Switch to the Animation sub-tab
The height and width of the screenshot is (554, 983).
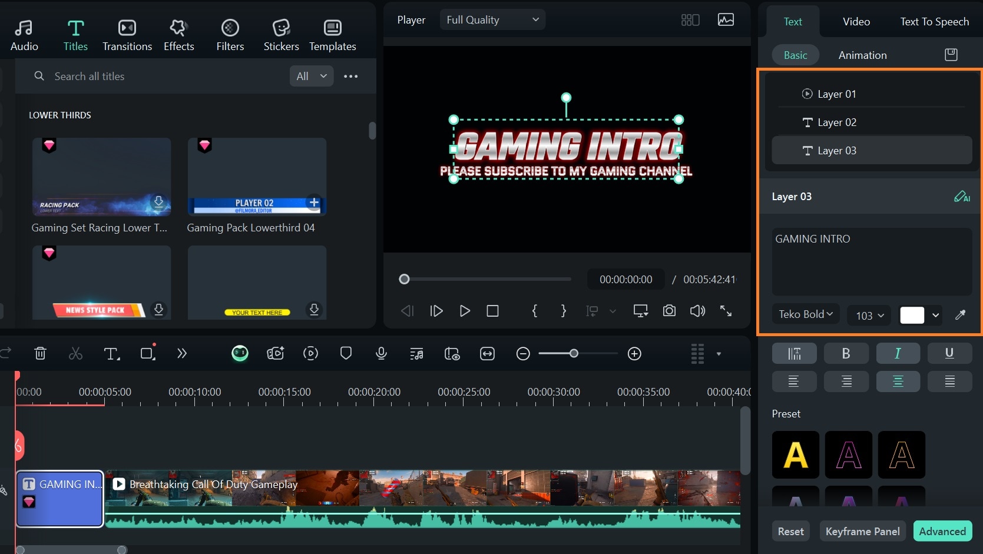862,55
